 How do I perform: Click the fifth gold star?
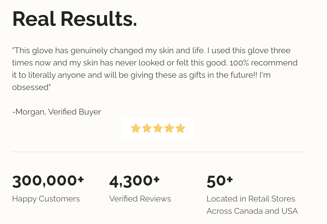pyautogui.click(x=180, y=128)
